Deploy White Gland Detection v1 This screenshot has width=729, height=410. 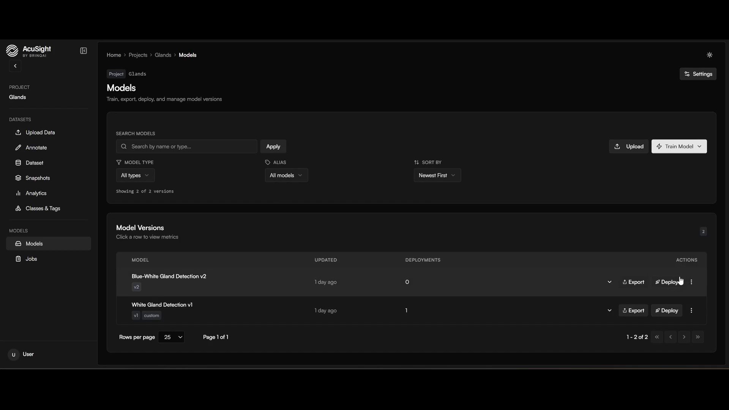(667, 311)
